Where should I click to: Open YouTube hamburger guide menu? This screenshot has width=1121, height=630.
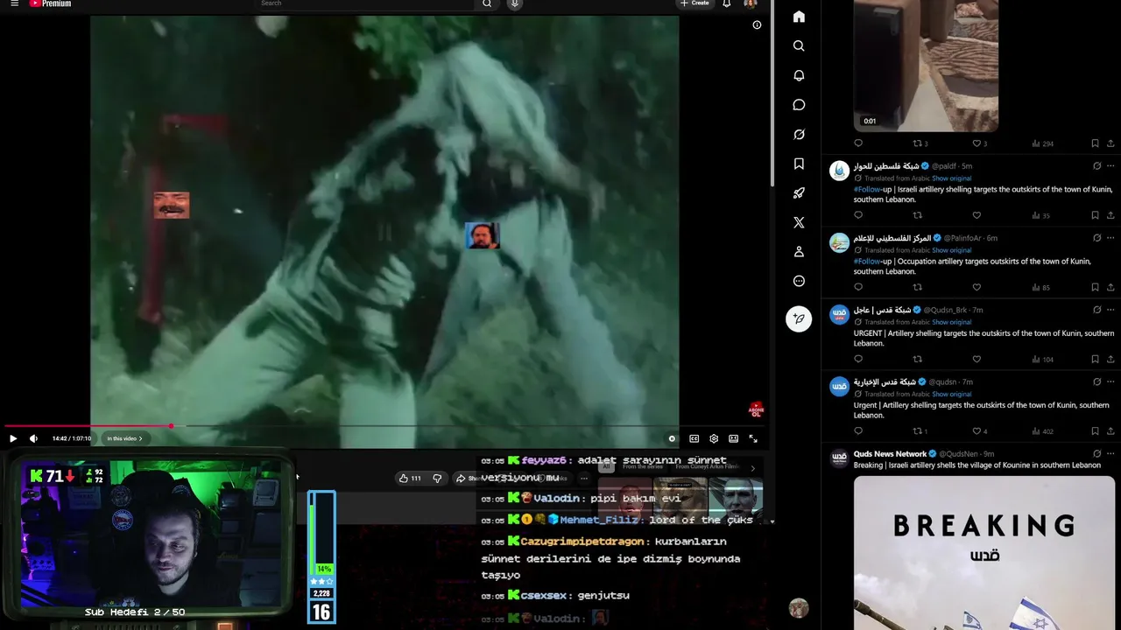[x=14, y=3]
